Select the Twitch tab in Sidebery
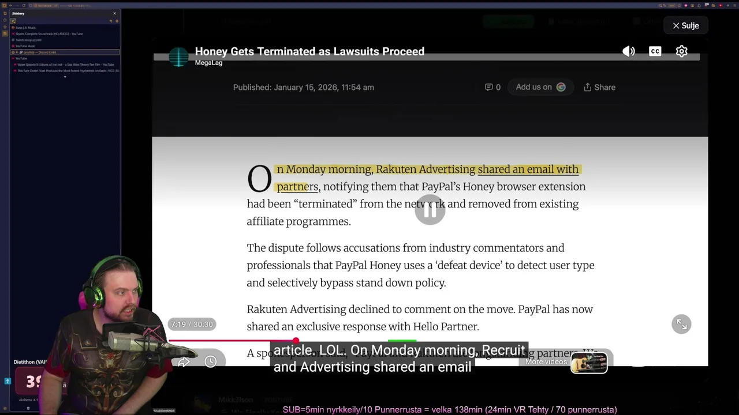Screen dimensions: 739x415 (x=65, y=40)
